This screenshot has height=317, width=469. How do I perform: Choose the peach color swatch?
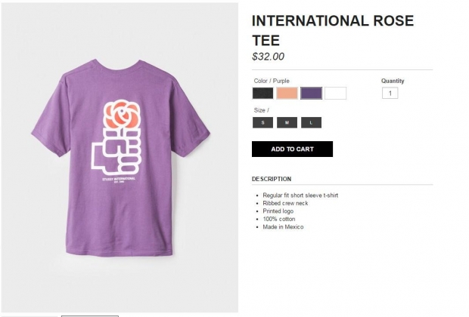pos(287,94)
